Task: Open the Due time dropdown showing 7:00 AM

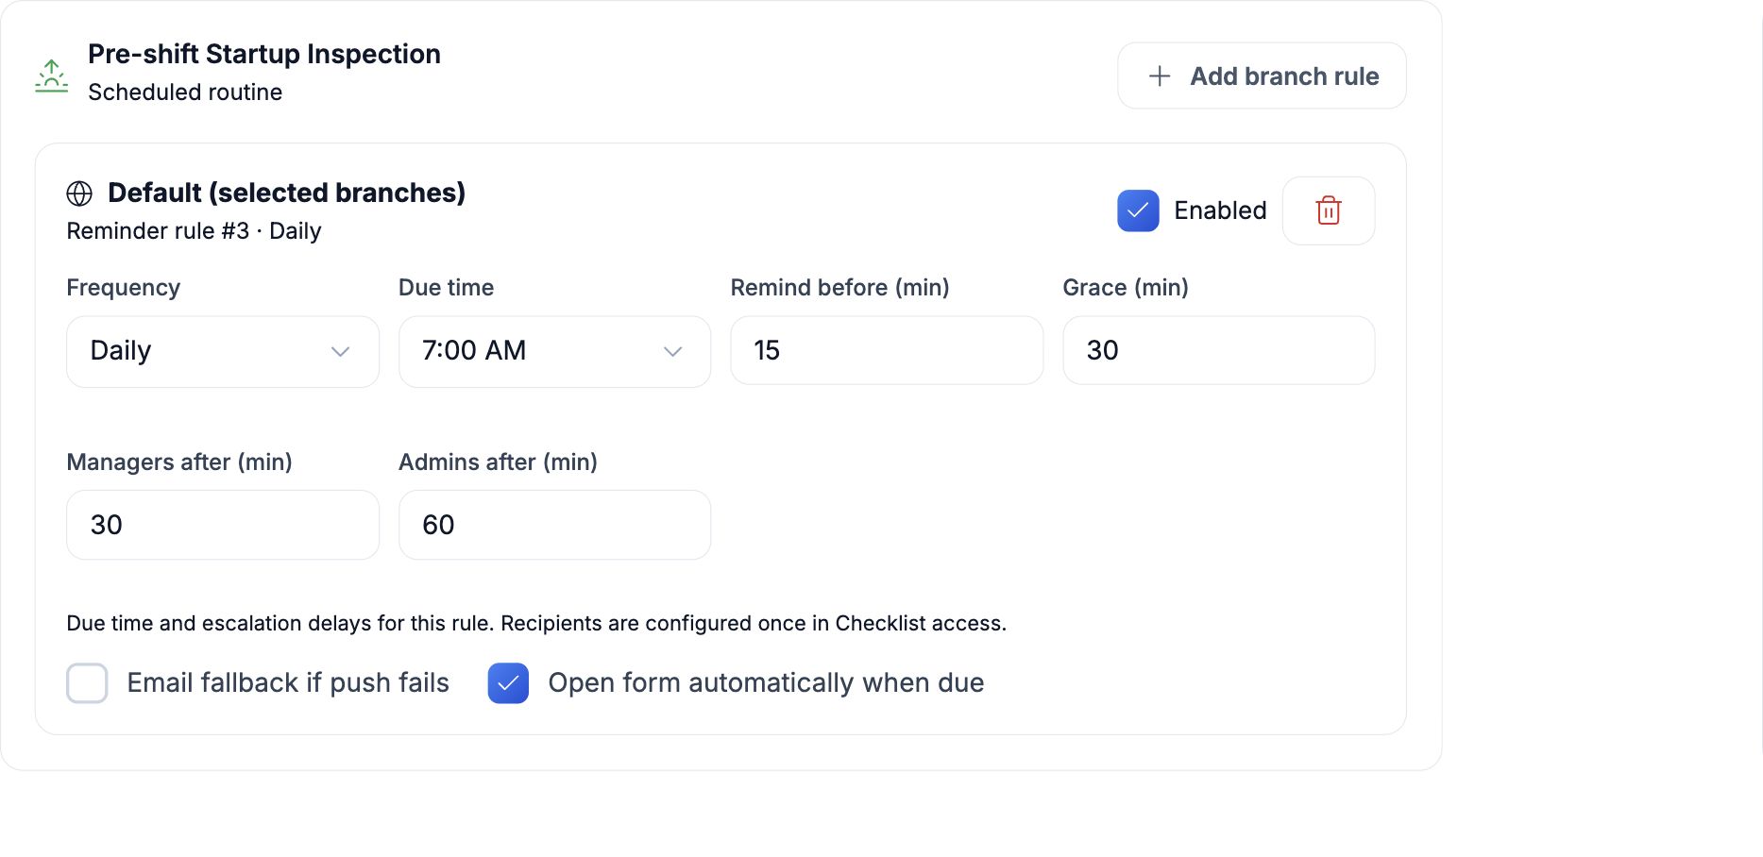Action: point(554,351)
